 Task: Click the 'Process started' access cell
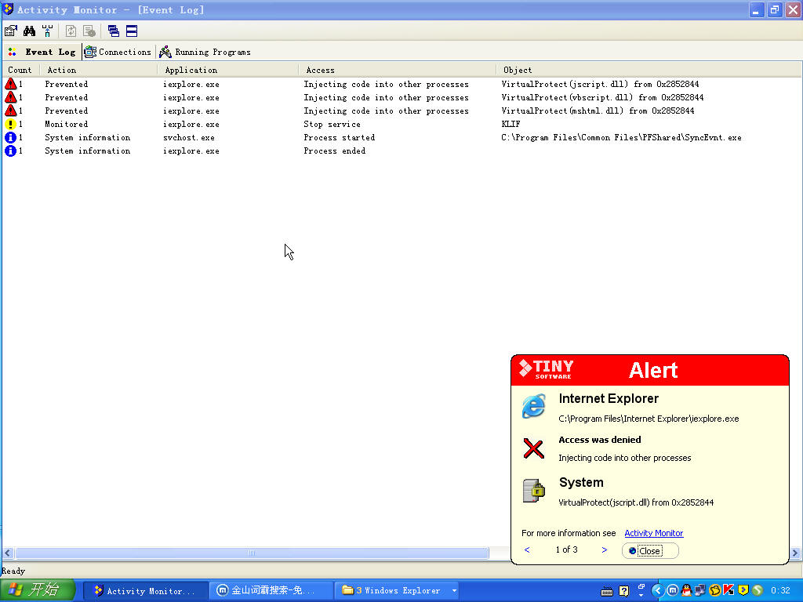339,137
